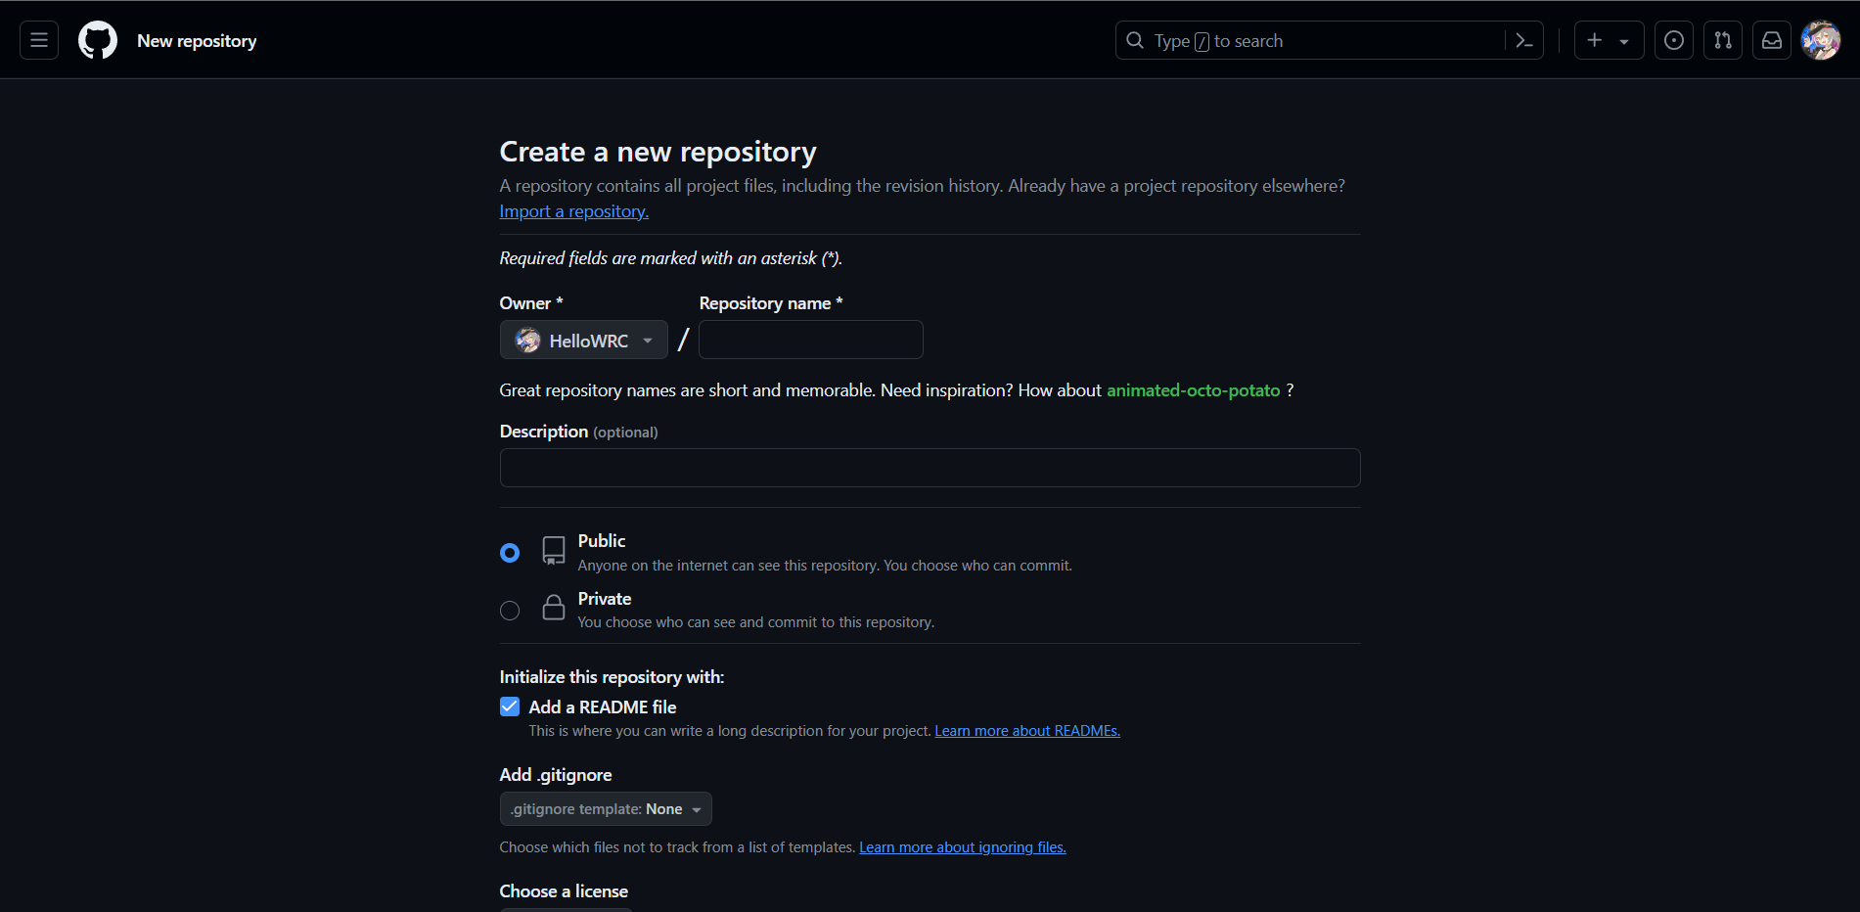
Task: Open the hamburger navigation menu
Action: pos(39,40)
